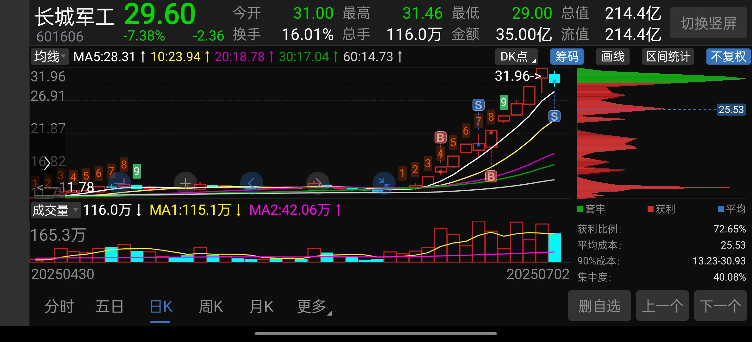Viewport: 752px width, 342px height.
Task: Tap the 金额 35.00亿 amount value
Action: click(x=524, y=35)
